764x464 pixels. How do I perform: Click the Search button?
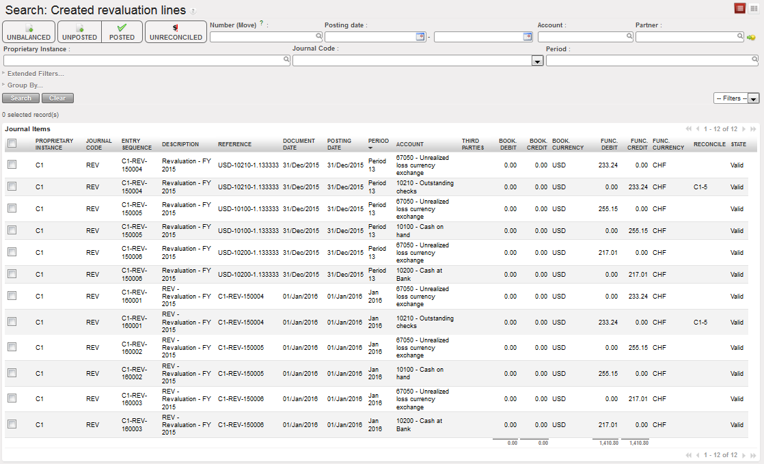pyautogui.click(x=21, y=98)
